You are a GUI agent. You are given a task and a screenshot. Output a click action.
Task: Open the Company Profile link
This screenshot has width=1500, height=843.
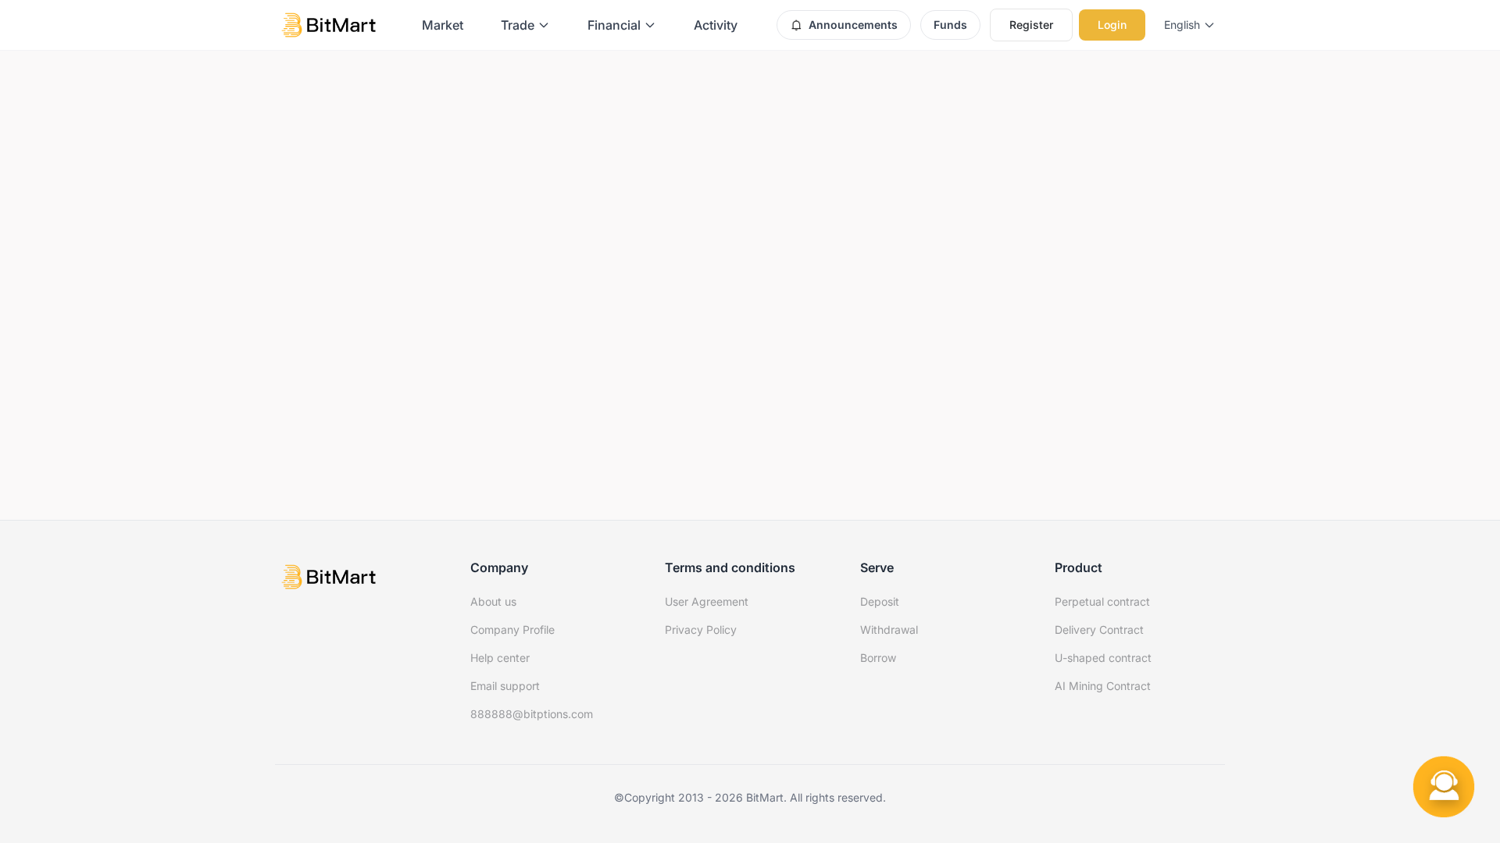(512, 630)
